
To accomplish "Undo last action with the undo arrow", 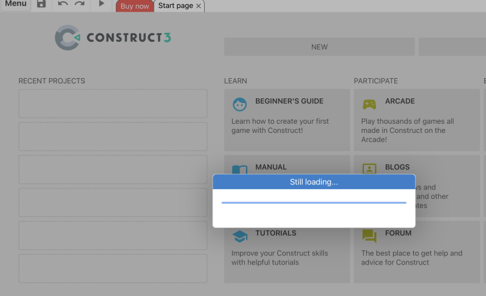I will pos(63,4).
